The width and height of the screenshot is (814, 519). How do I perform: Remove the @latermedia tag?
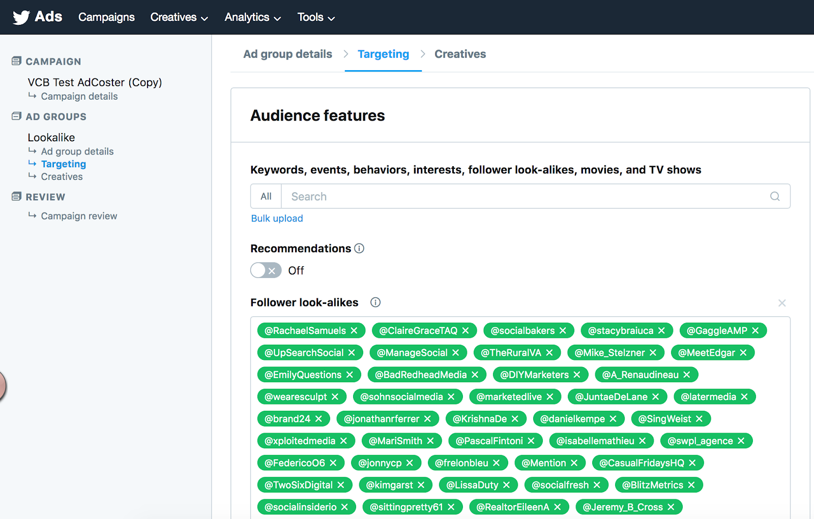point(744,397)
